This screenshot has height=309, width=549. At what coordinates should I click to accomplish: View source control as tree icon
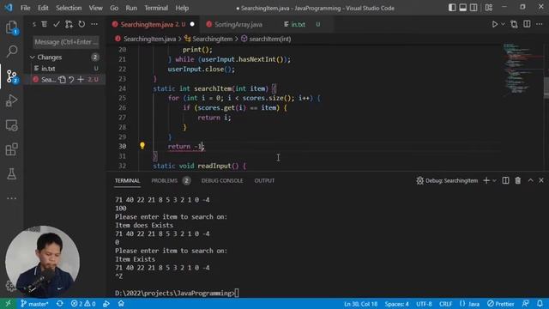coord(44,24)
